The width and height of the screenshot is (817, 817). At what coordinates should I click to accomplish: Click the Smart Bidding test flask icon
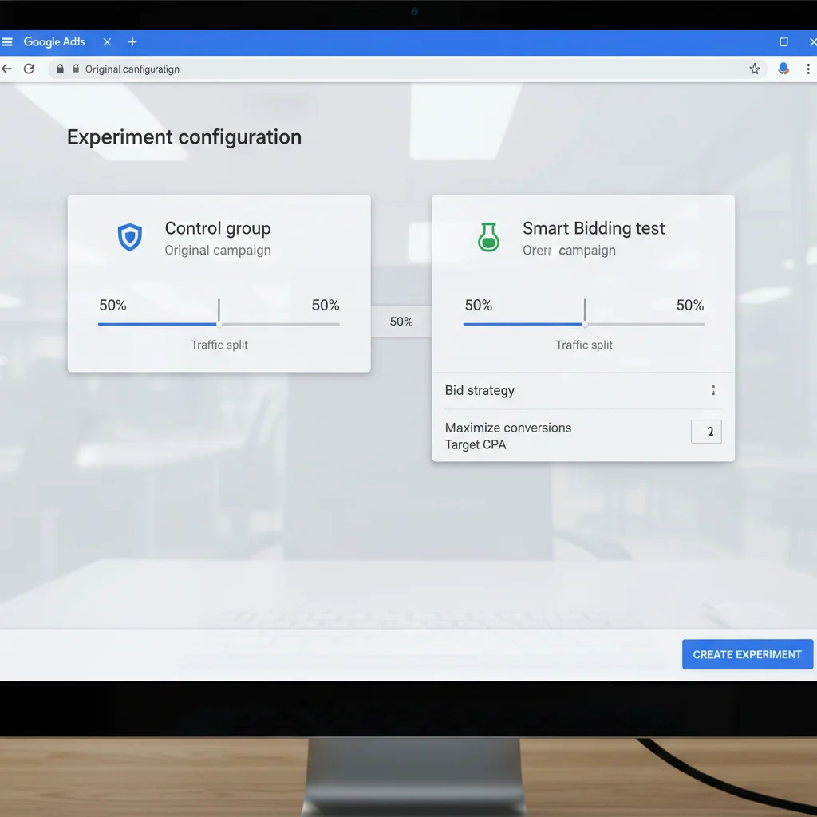point(488,237)
